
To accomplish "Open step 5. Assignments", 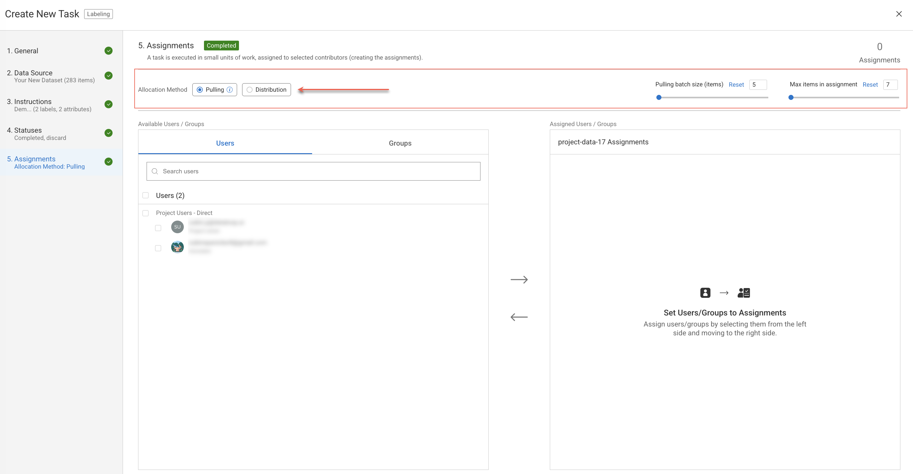I will 61,162.
